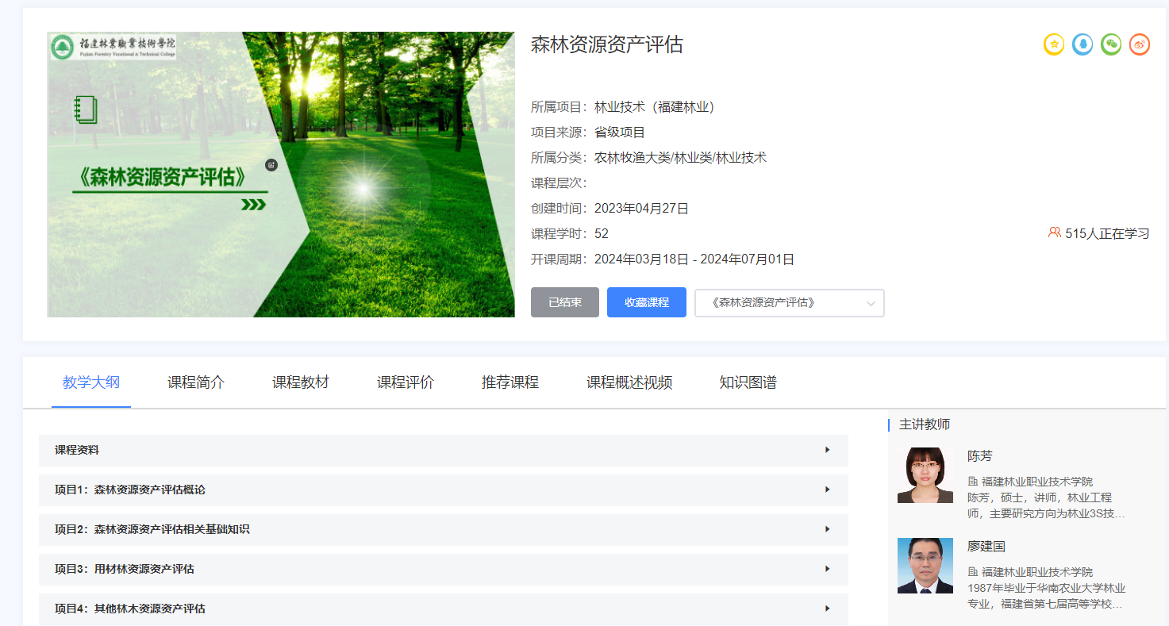Click the 课程学时 value 52
This screenshot has height=626, width=1169.
tap(602, 234)
